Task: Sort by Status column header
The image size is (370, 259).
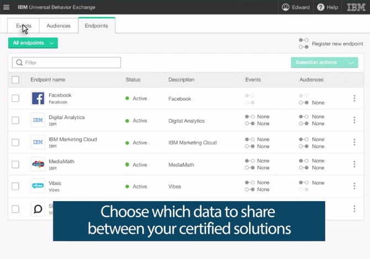Action: click(x=133, y=80)
